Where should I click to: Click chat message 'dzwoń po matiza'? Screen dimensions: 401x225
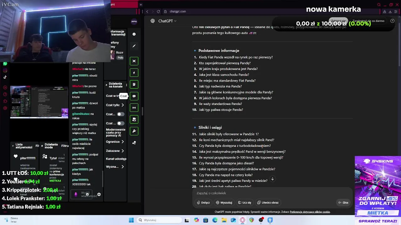[x=85, y=105]
